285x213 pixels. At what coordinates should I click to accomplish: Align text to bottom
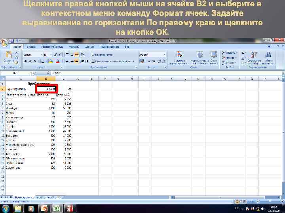(77, 54)
